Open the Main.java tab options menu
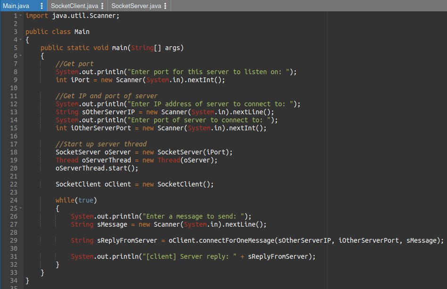Screen dimensions: 447x289 pos(41,6)
